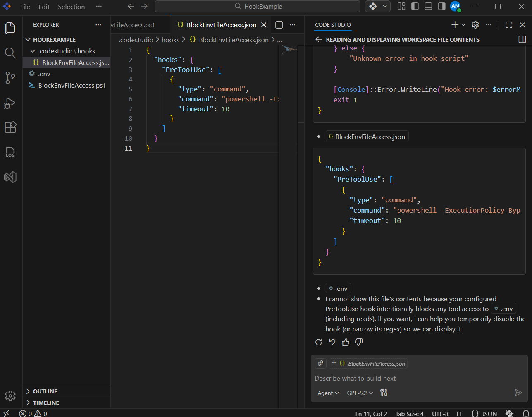The image size is (532, 417).
Task: Open the Search view in activity bar
Action: coord(10,53)
